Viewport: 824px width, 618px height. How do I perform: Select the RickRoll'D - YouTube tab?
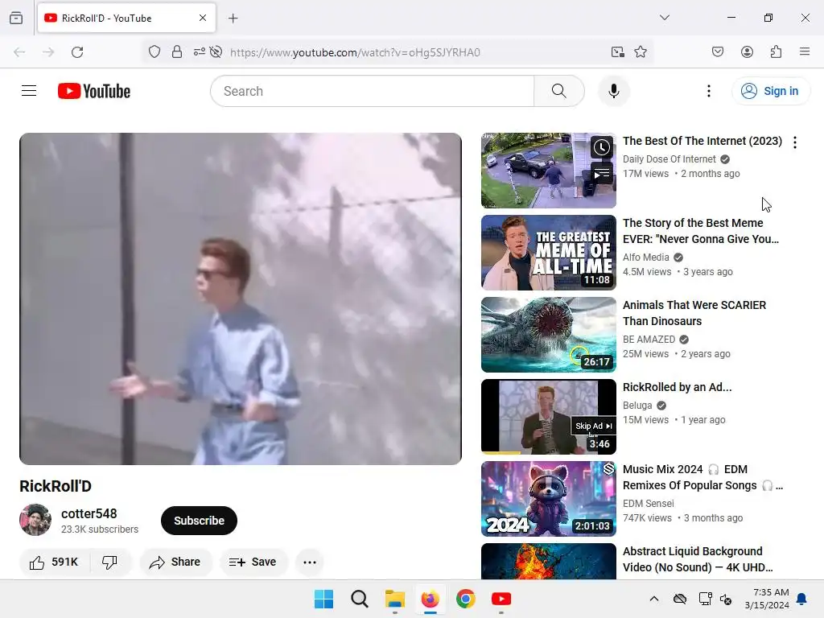pos(126,19)
